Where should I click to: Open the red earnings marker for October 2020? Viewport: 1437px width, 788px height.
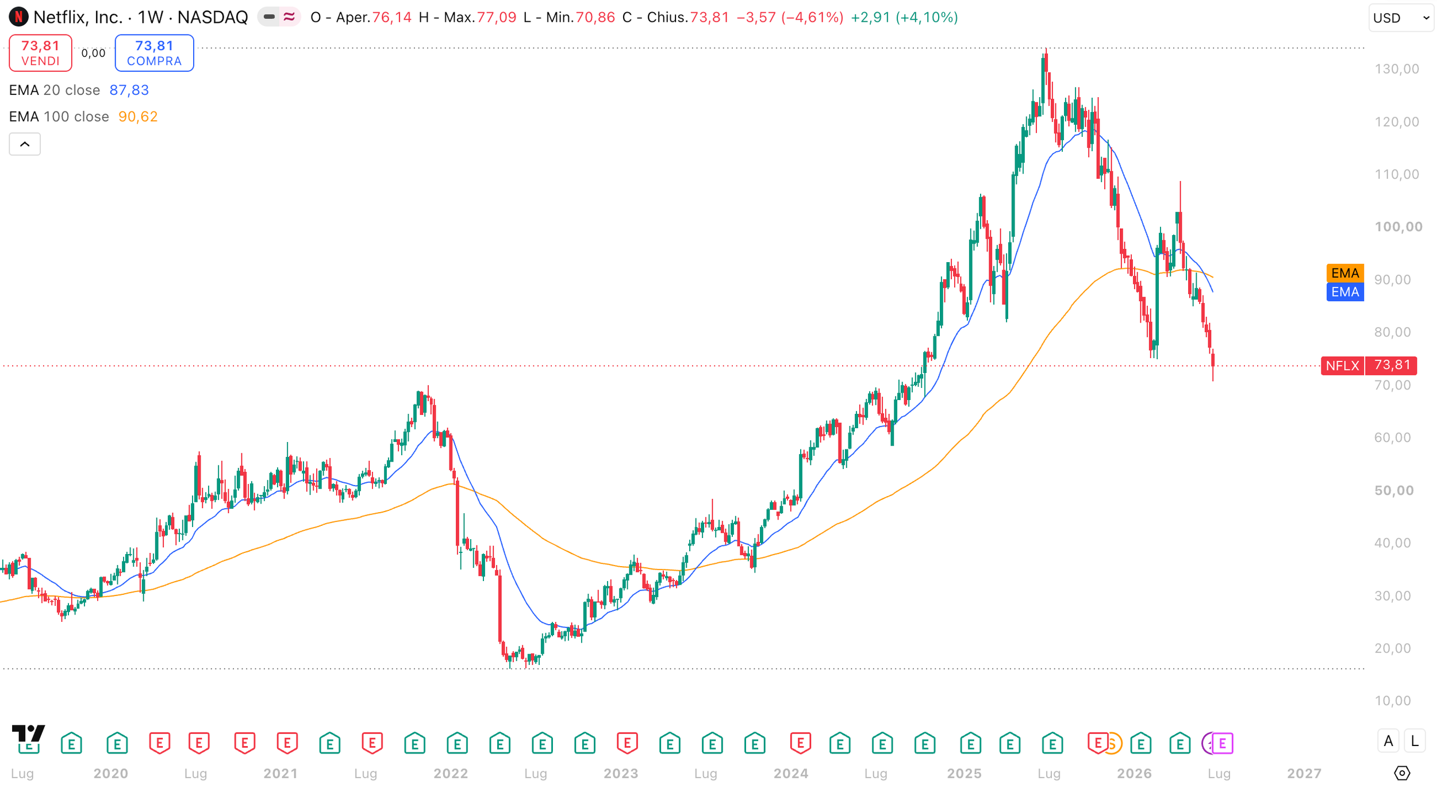click(245, 743)
